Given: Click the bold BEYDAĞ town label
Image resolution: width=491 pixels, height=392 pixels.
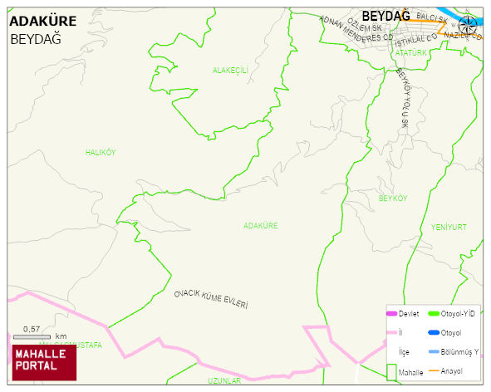Looking at the screenshot, I should click(x=385, y=17).
